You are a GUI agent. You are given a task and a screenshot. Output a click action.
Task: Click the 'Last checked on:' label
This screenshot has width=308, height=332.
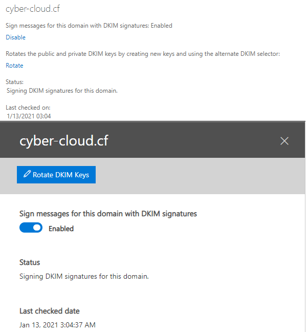[x=28, y=107]
